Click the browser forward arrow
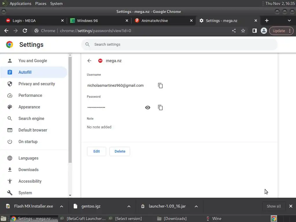296x222 pixels. [x=16, y=31]
